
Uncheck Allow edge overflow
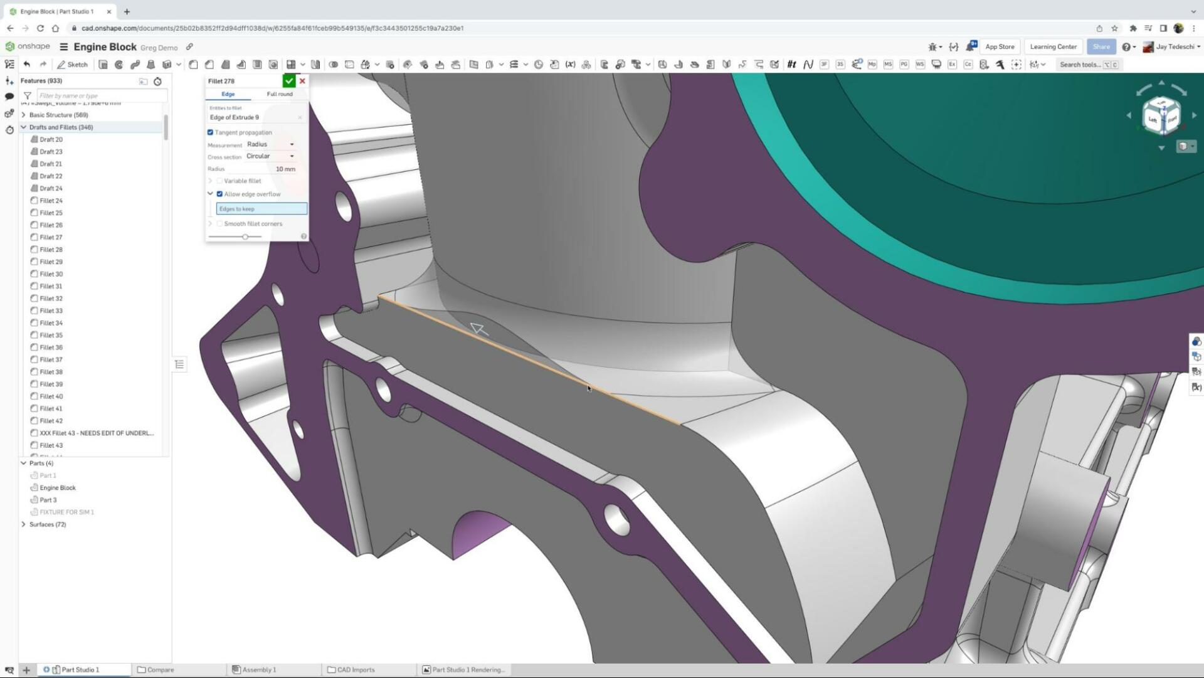coord(220,194)
